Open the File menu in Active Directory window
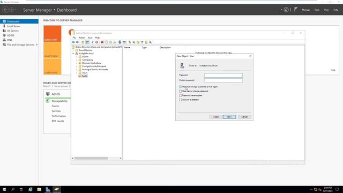The height and width of the screenshot is (193, 343). tap(74, 38)
